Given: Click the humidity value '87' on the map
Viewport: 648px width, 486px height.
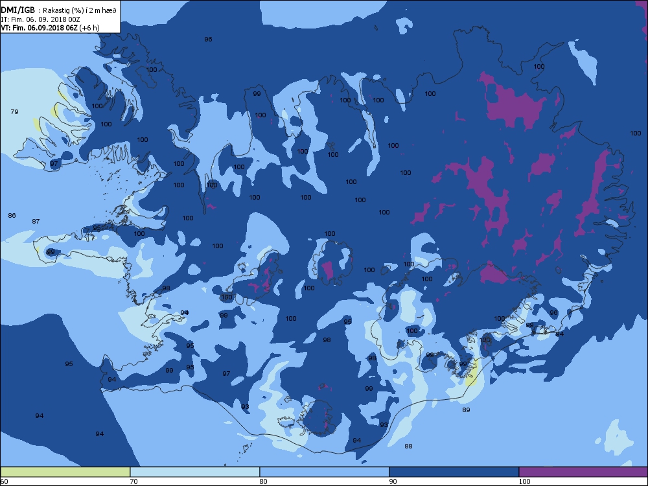Looking at the screenshot, I should coord(36,221).
